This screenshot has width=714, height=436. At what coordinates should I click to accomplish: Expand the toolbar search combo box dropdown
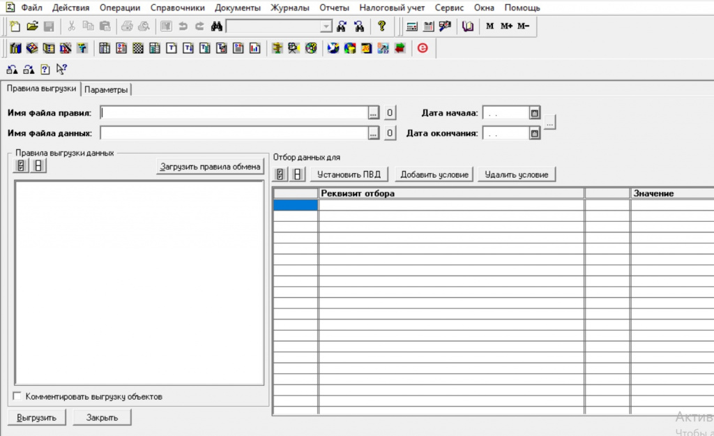[x=326, y=27]
